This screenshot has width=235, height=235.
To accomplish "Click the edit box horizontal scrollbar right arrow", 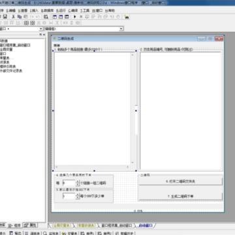I will coord(128,167).
